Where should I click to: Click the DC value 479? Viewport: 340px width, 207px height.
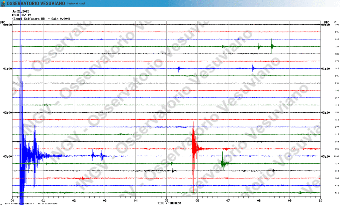click(x=337, y=185)
